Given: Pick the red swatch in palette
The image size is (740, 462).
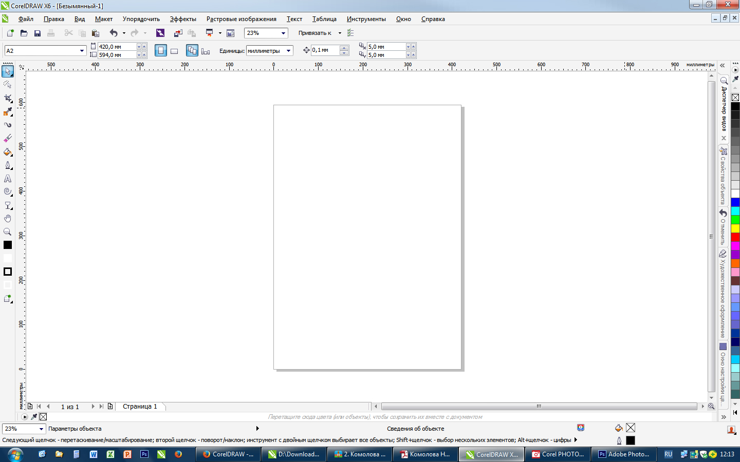Looking at the screenshot, I should click(735, 237).
